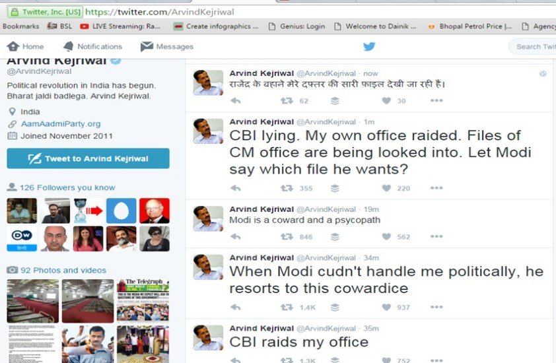Open The Telegraph photo thumbnail

[x=143, y=300]
